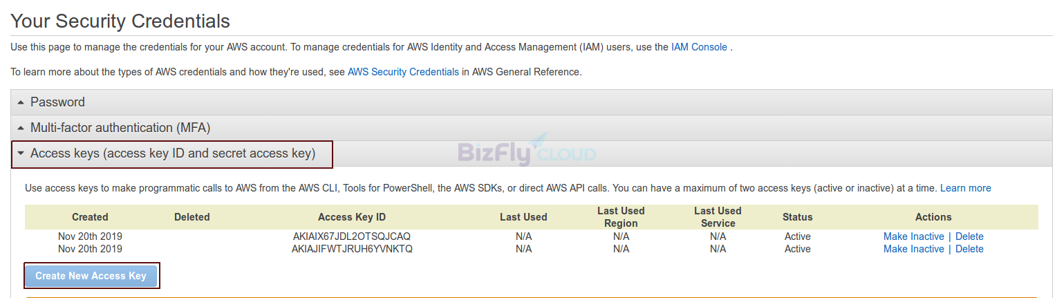
Task: Click the down-arrow icon beside Access keys
Action: click(21, 153)
